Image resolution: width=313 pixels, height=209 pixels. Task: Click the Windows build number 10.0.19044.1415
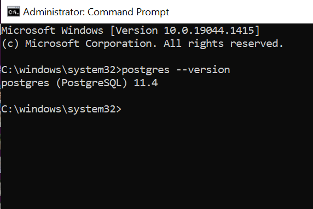(209, 31)
